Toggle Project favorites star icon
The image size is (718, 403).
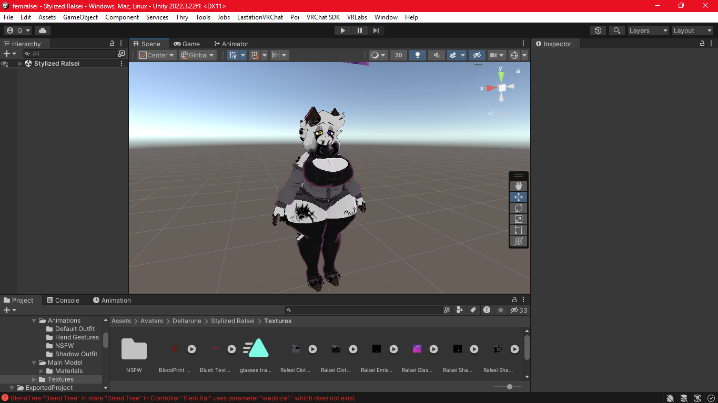coord(500,310)
